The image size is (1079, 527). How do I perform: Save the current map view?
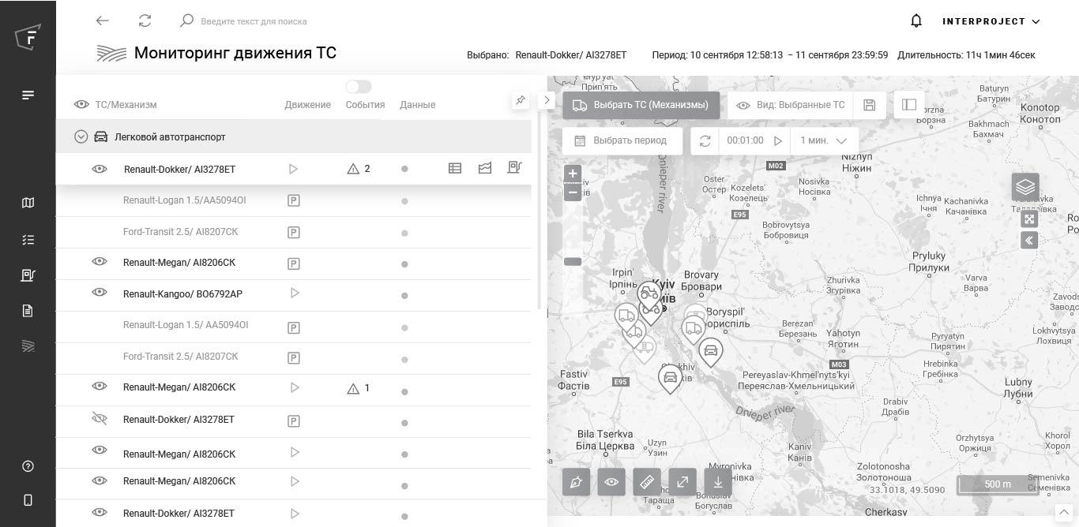click(x=869, y=105)
